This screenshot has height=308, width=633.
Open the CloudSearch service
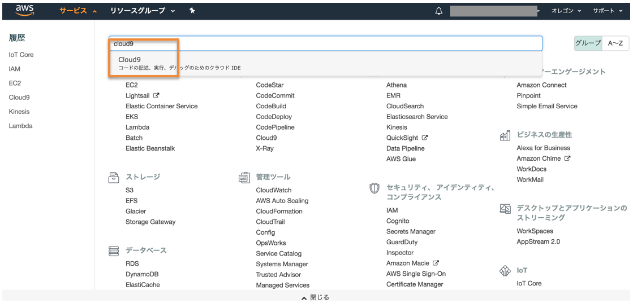(405, 106)
